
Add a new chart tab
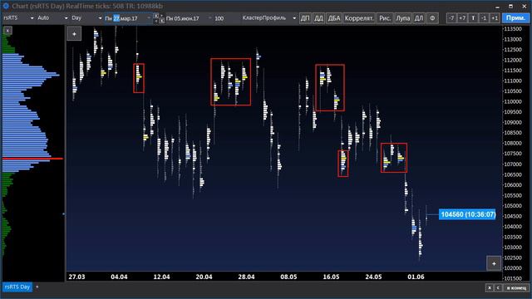coord(37,287)
